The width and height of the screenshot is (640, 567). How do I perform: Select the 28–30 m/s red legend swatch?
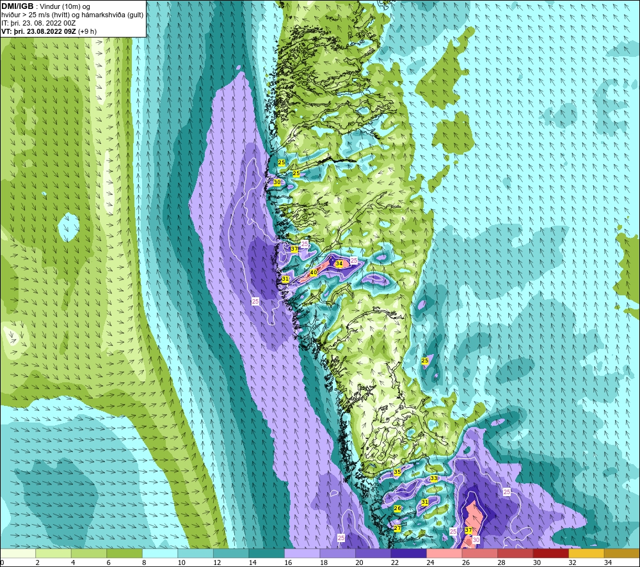point(515,554)
